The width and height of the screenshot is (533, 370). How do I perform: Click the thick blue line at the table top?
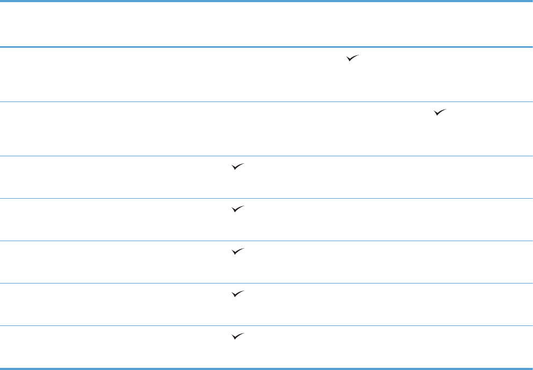pos(266,1)
